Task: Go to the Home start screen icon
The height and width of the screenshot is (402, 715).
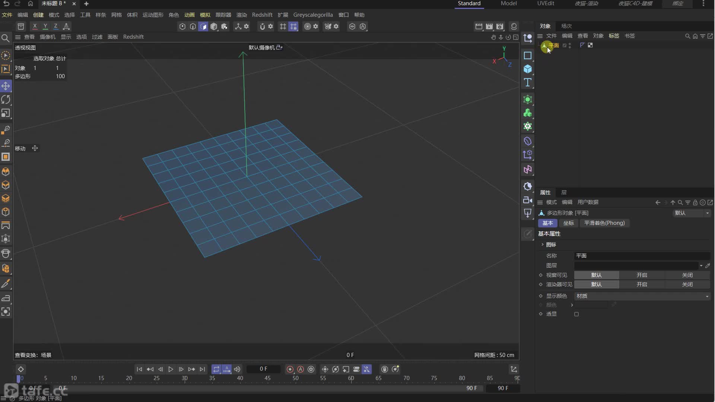Action: pos(31,3)
